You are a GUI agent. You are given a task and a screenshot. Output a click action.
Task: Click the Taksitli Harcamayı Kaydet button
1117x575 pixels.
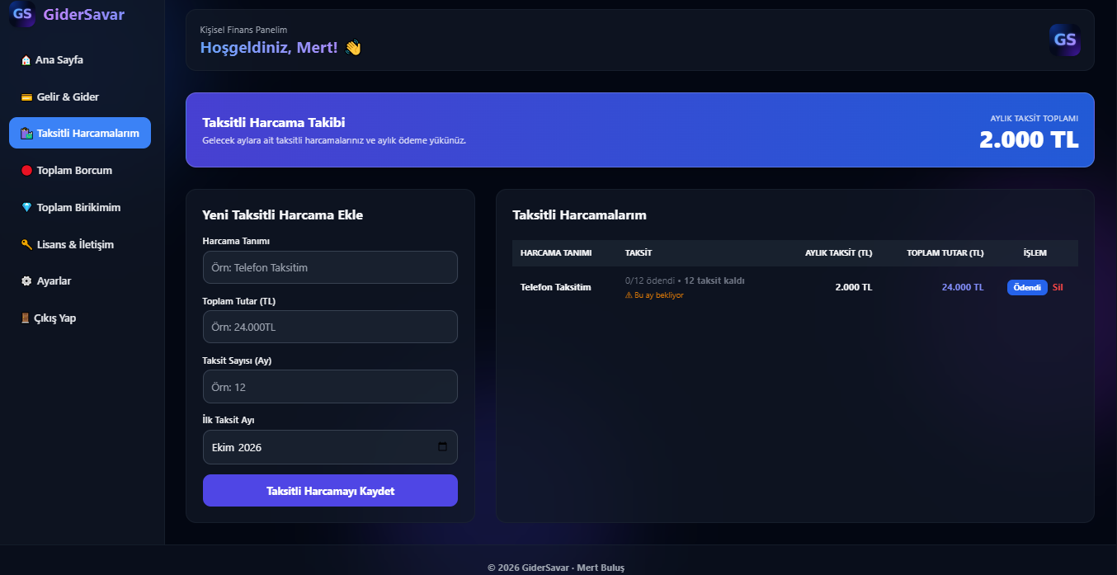pos(330,491)
